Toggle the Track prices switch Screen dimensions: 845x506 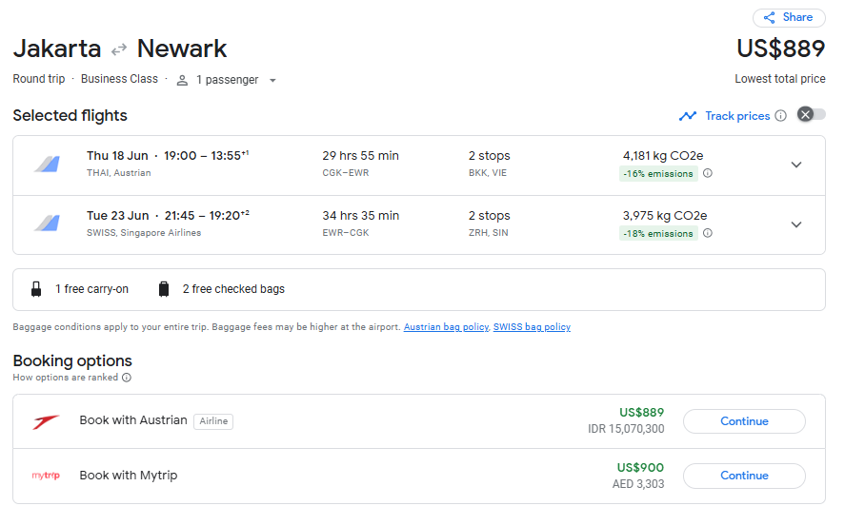pos(811,115)
